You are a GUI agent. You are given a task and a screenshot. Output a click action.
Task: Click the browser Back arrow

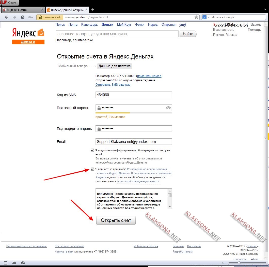[7, 17]
